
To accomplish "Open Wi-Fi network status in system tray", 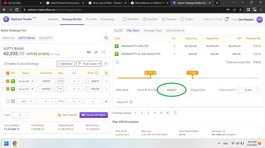I will click(x=233, y=143).
